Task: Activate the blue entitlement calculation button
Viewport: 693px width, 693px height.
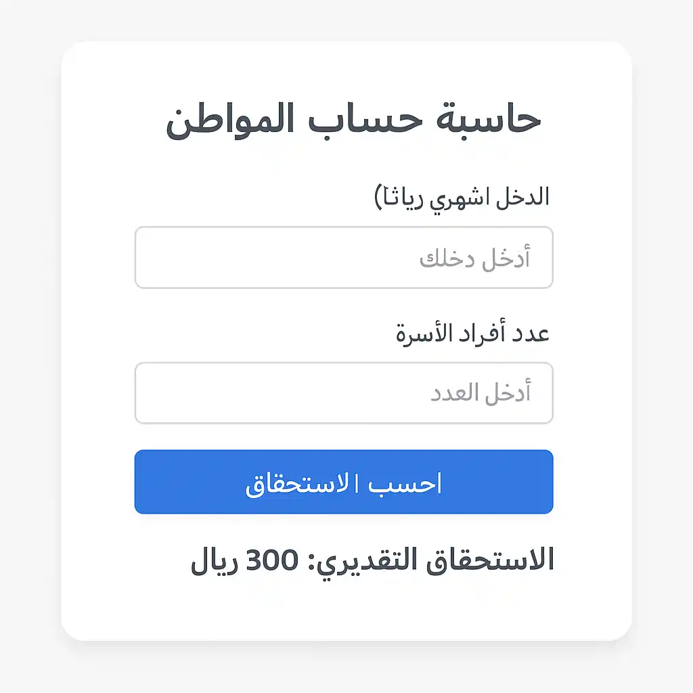Action: point(344,481)
